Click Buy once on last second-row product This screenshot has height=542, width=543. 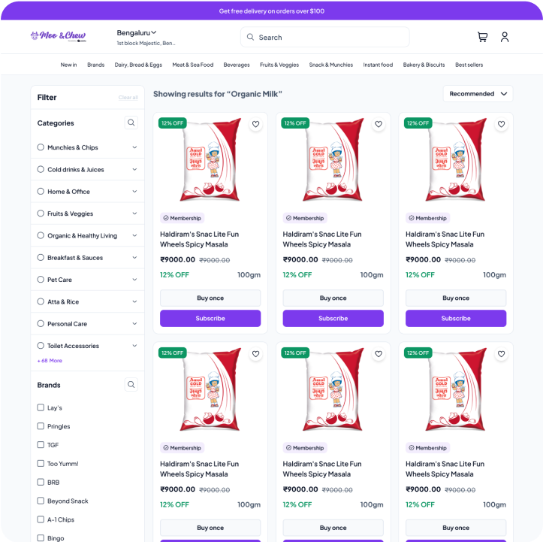point(456,528)
